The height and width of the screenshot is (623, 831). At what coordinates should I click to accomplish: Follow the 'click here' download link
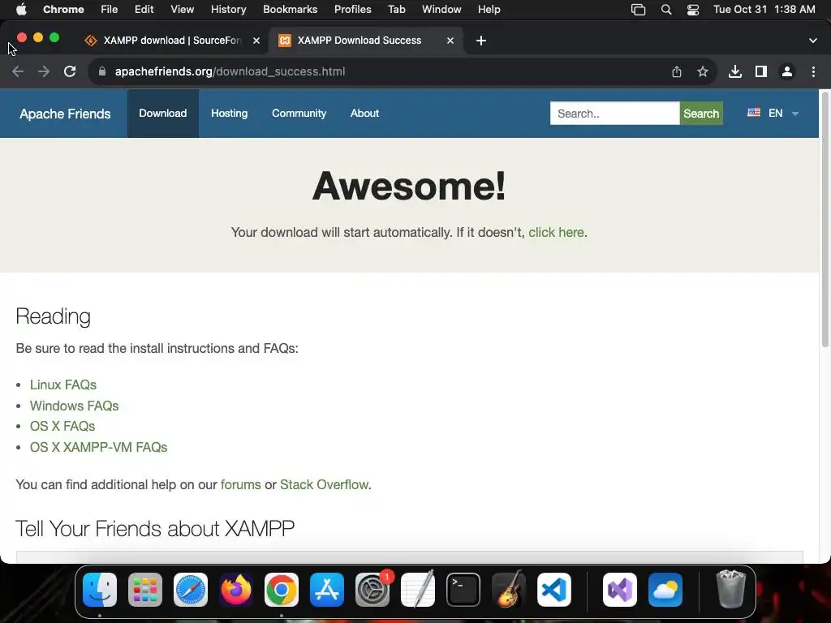[x=556, y=233]
